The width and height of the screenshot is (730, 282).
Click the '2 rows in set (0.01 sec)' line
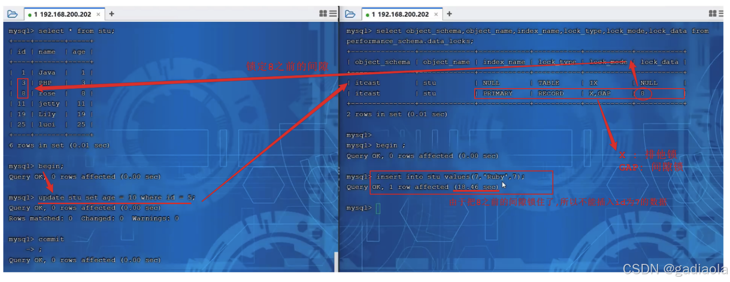[x=397, y=114]
